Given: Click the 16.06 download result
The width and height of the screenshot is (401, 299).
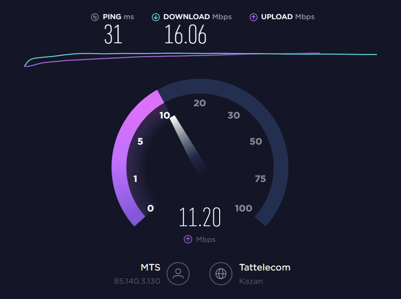Looking at the screenshot, I should pyautogui.click(x=185, y=34).
